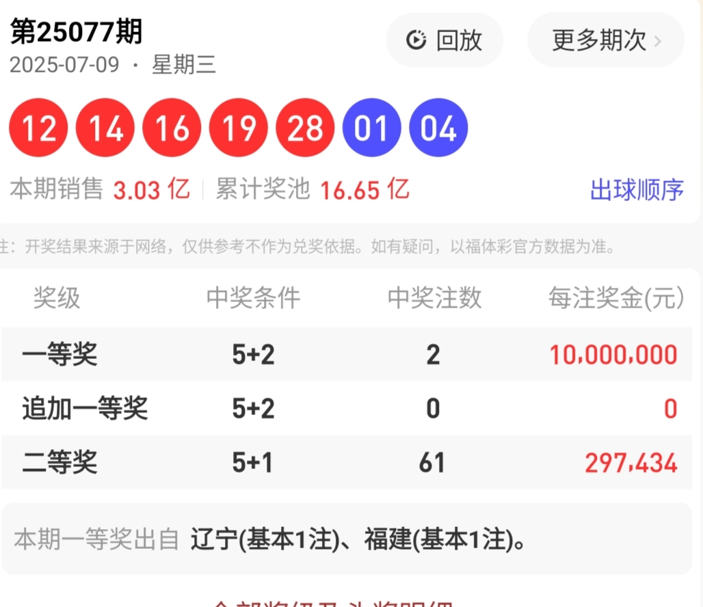Screen dimensions: 703x607
Task: Select blue ball number 01
Action: (372, 128)
